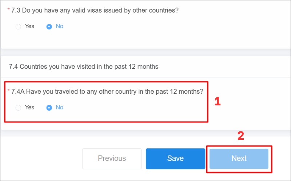Image resolution: width=291 pixels, height=181 pixels.
Task: Select the Yes radio circle for valid visas question
Action: pyautogui.click(x=18, y=27)
